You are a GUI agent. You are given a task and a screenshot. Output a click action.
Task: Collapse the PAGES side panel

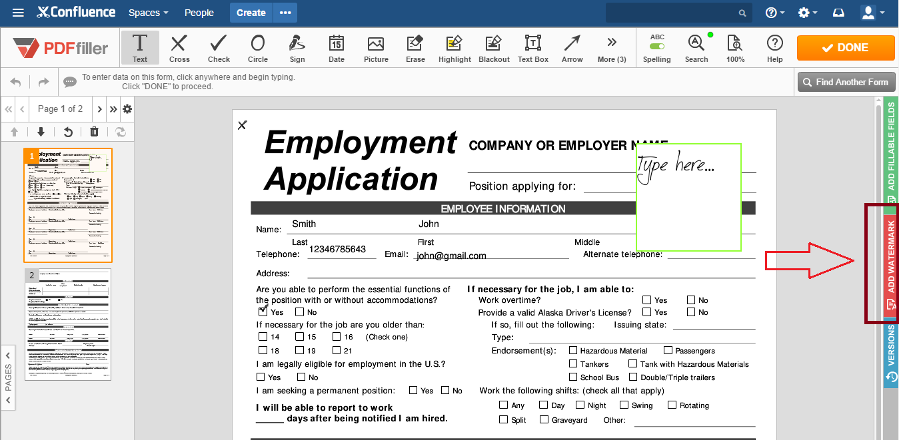point(8,377)
